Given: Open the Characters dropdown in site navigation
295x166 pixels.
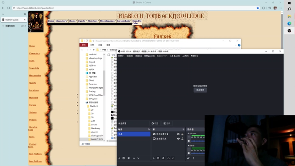Looking at the screenshot, I should (62, 21).
